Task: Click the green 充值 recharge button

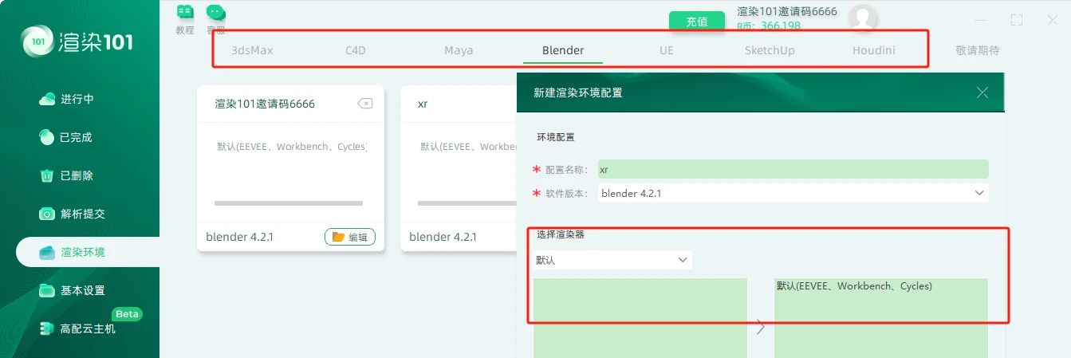Action: [x=697, y=22]
